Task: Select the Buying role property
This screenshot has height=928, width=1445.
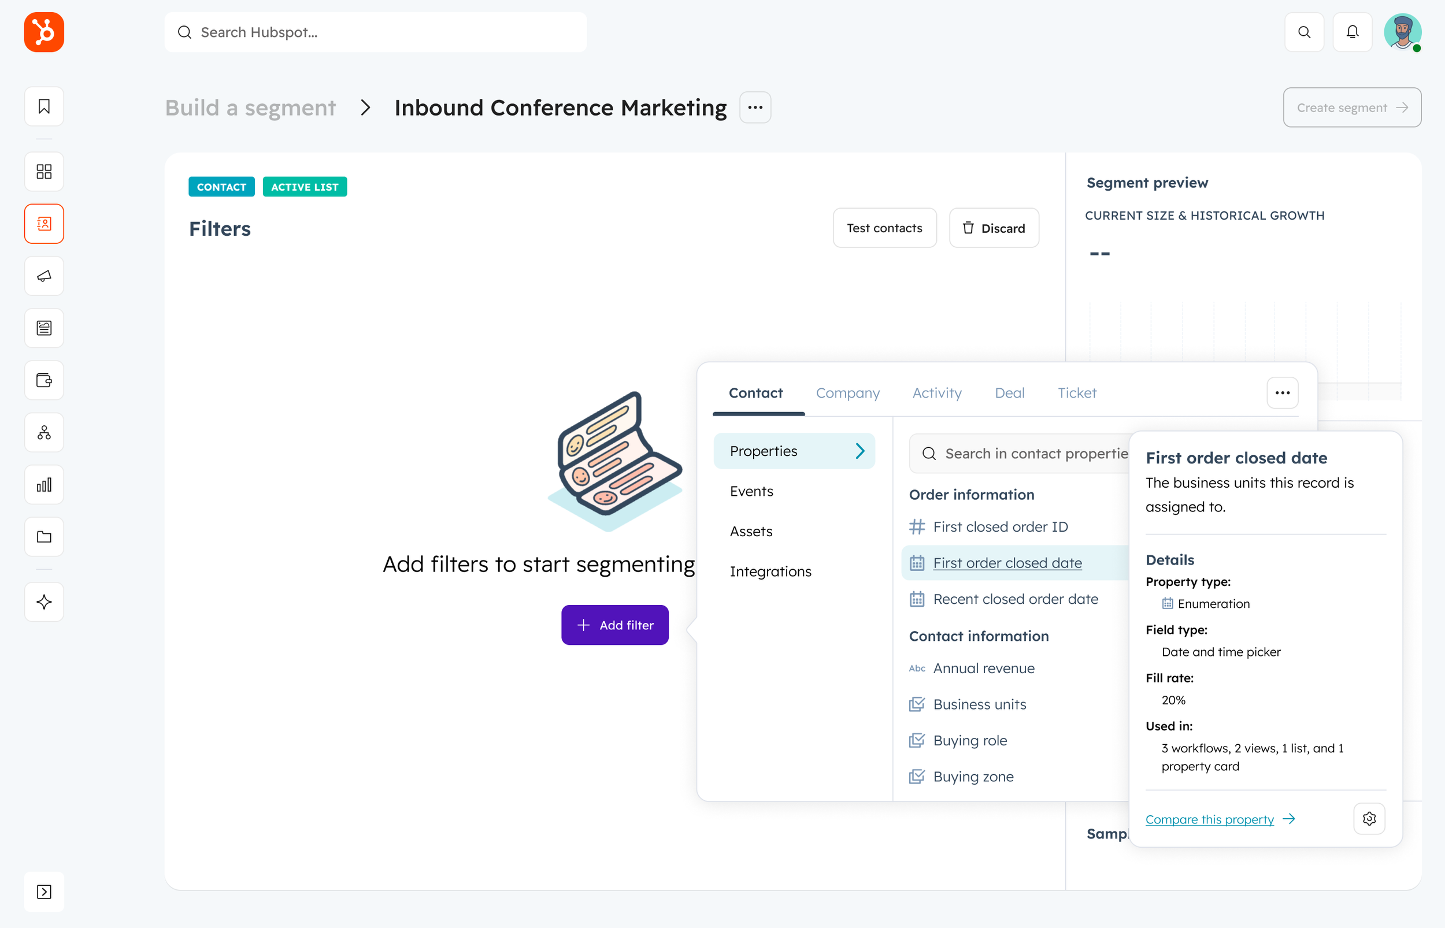Action: (969, 740)
